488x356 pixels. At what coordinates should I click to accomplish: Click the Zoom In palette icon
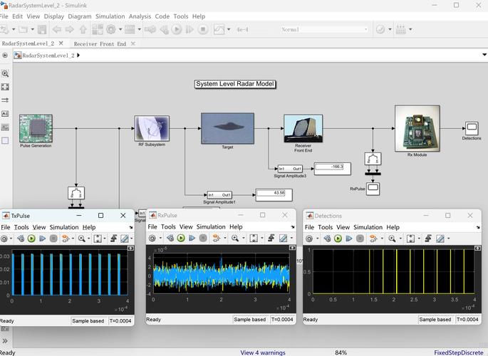click(6, 73)
